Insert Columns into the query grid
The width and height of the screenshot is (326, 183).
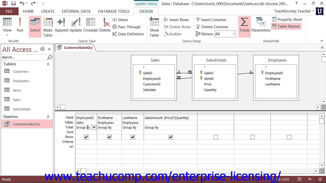[211, 20]
